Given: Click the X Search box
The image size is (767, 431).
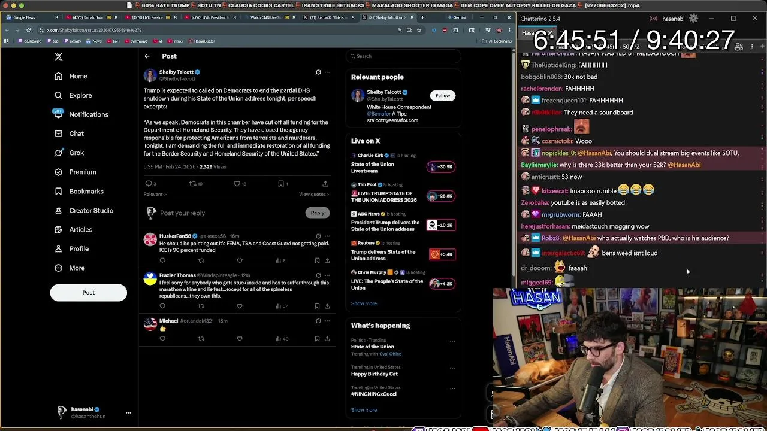Looking at the screenshot, I should coord(403,56).
